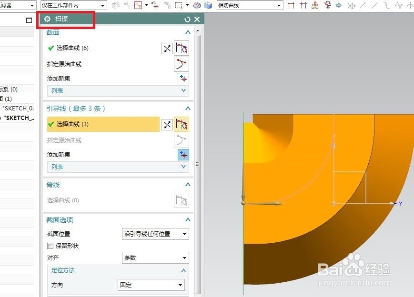414x297 pixels.
Task: Click the reverse direction icon for section curves
Action: (167, 48)
